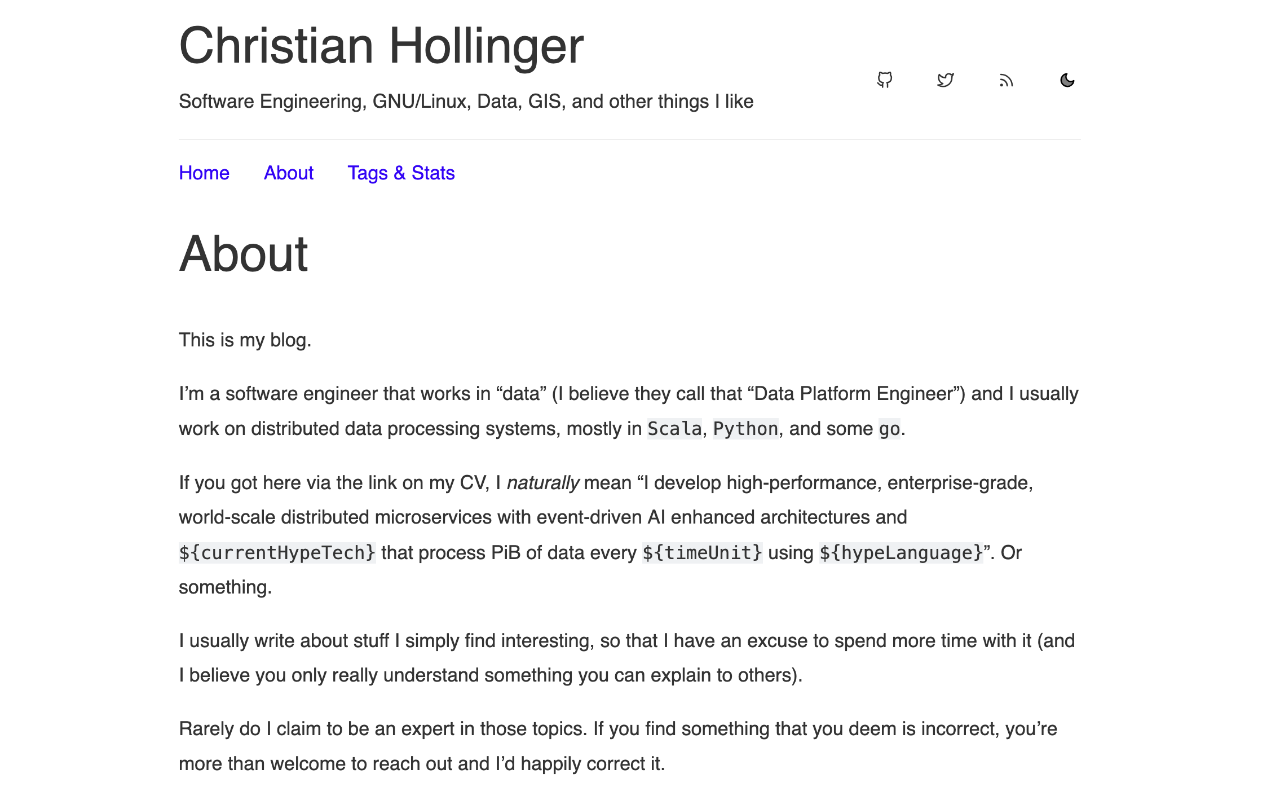
Task: Open the RSS feed icon
Action: [1006, 81]
